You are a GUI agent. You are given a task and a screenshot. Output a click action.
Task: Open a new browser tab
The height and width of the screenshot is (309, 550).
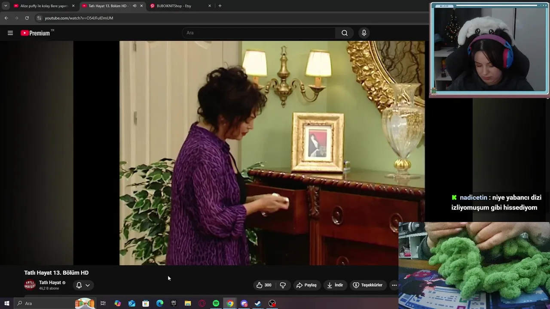(220, 6)
